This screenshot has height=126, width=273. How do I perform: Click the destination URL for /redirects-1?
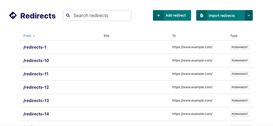pyautogui.click(x=192, y=47)
